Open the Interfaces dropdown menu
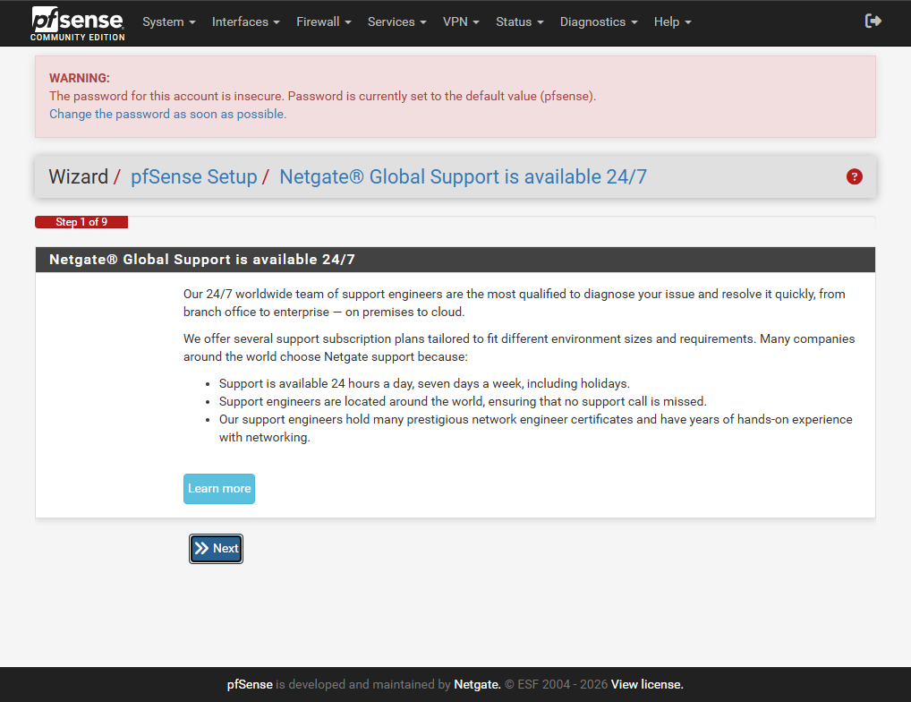 click(245, 22)
